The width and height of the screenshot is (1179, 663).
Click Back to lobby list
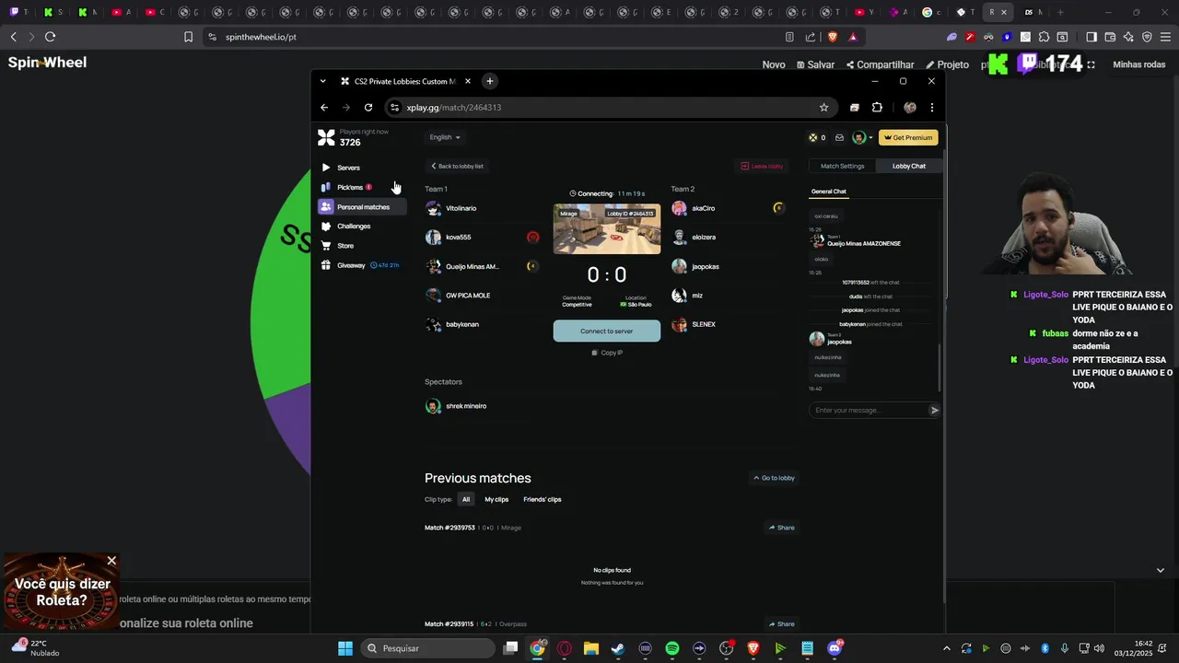457,166
